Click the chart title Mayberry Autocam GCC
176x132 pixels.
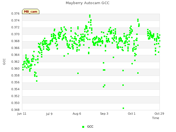87,3
